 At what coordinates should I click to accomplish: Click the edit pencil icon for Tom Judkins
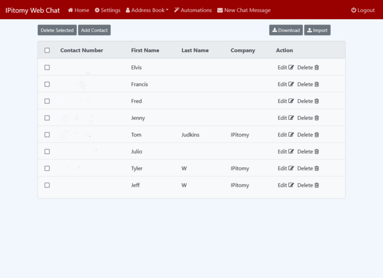(291, 135)
